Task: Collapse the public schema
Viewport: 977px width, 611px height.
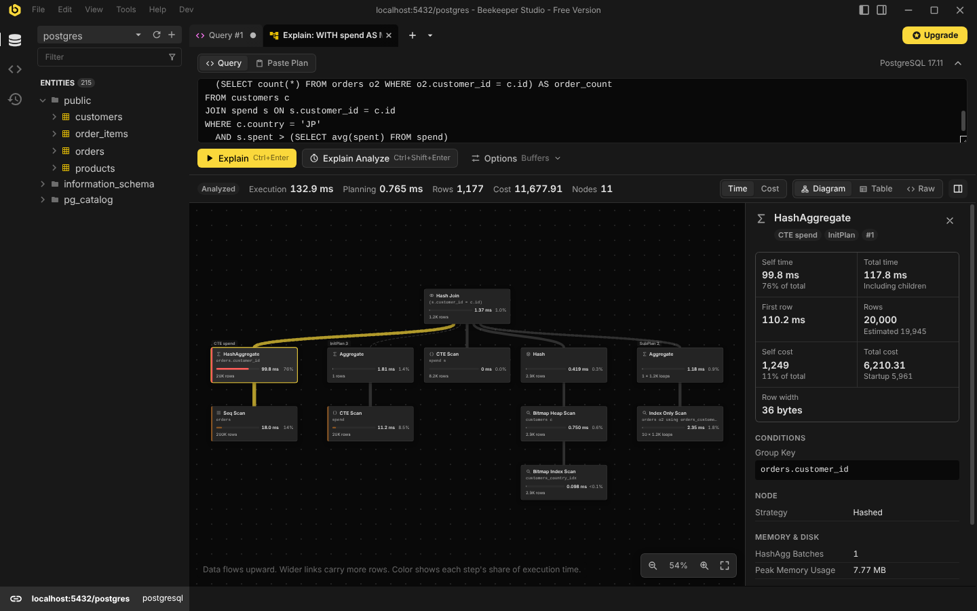Action: click(x=43, y=100)
